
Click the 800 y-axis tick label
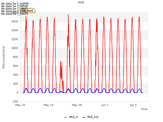click(16, 57)
